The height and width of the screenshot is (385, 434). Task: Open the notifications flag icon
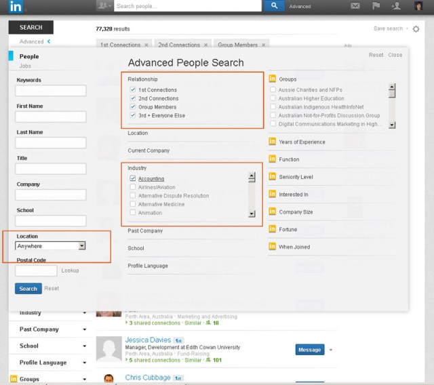(x=376, y=6)
